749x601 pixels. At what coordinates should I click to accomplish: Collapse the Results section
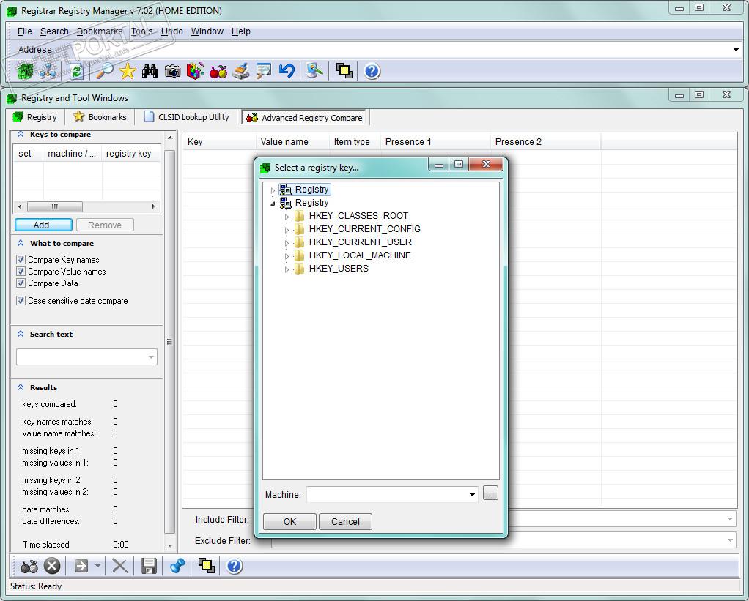(21, 387)
